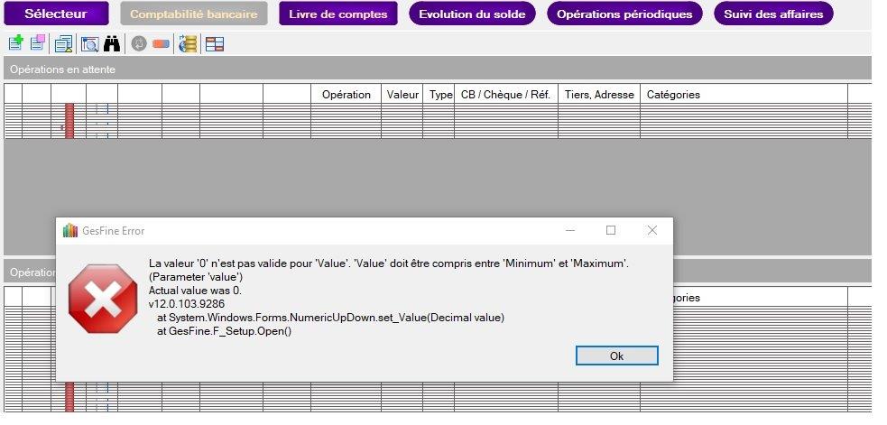This screenshot has width=887, height=425.
Task: Switch to Evolution du solde tab
Action: click(x=472, y=14)
